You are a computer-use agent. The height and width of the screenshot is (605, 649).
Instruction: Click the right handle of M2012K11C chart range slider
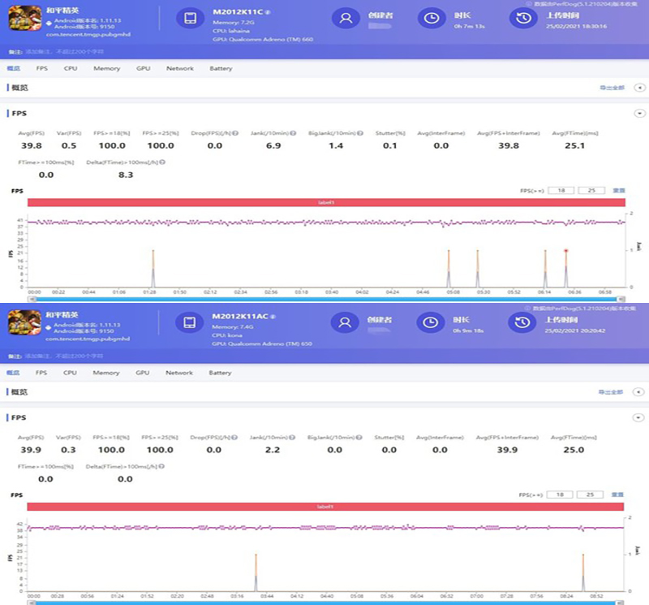[x=621, y=299]
